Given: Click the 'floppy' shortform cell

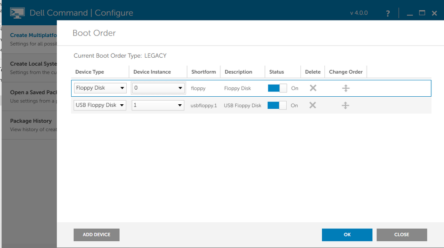Looking at the screenshot, I should tap(198, 88).
